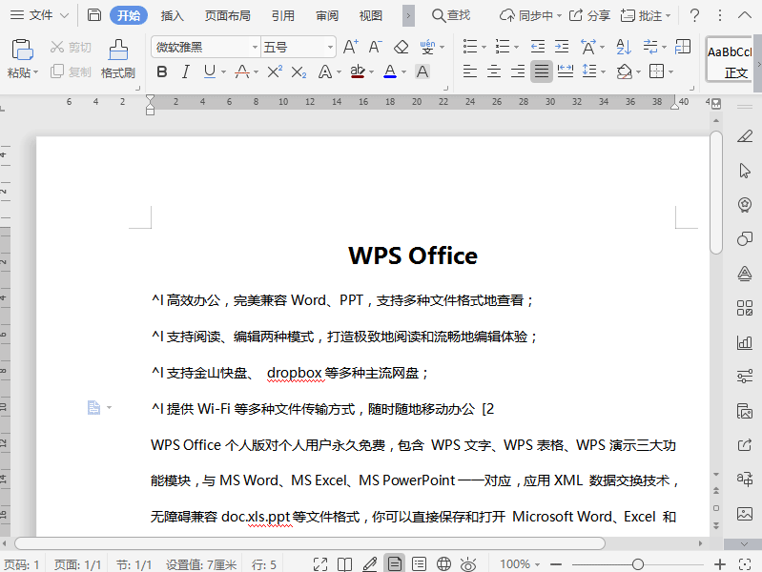Image resolution: width=762 pixels, height=572 pixels.
Task: Apply subscript formatting
Action: [x=299, y=71]
